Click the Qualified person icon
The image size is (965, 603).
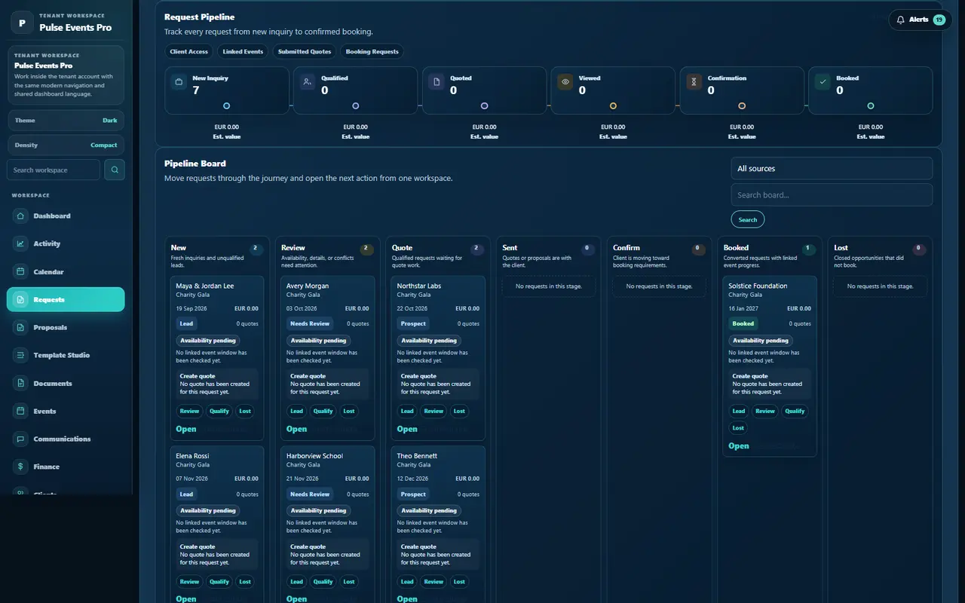[x=308, y=81]
